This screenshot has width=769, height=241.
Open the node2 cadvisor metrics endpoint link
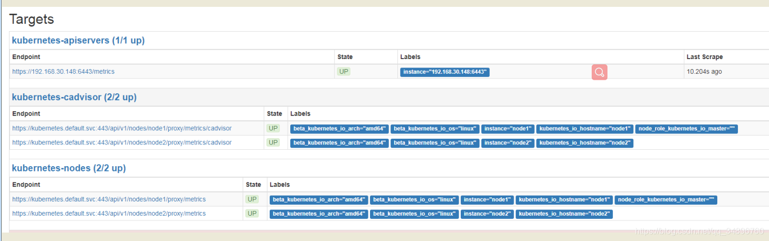(122, 142)
